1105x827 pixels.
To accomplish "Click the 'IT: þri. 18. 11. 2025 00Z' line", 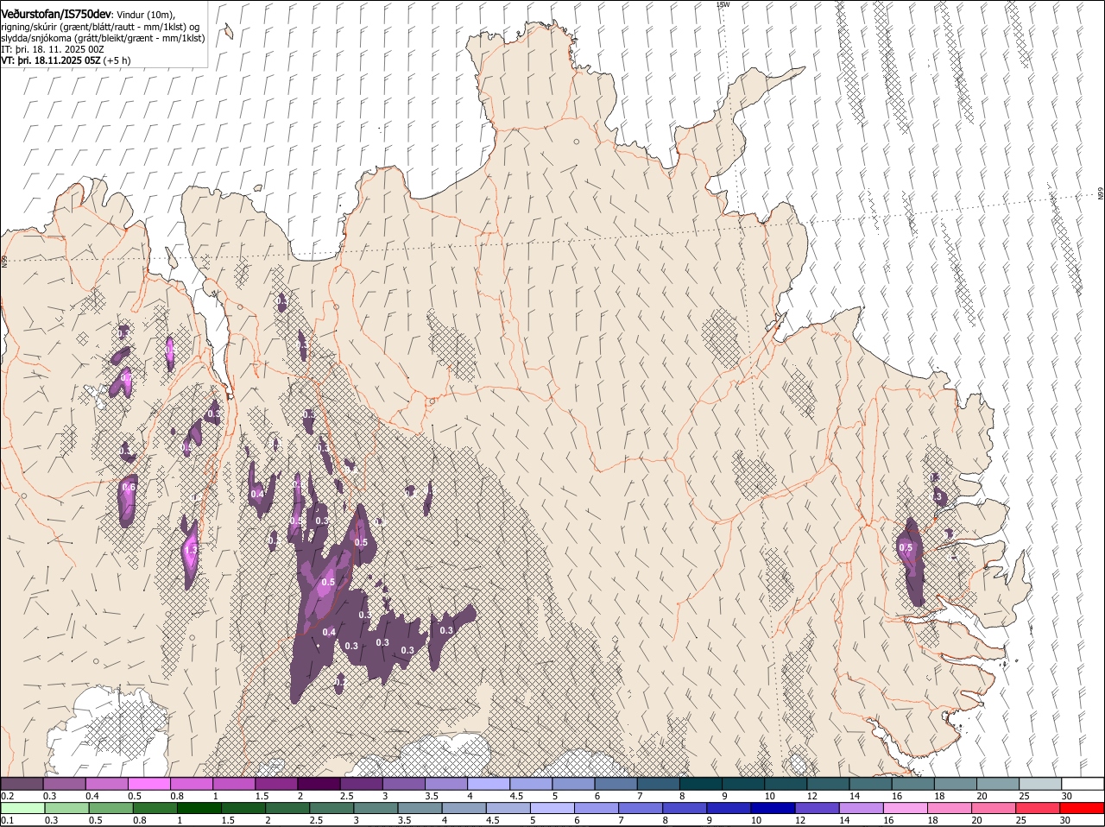I will [x=52, y=49].
